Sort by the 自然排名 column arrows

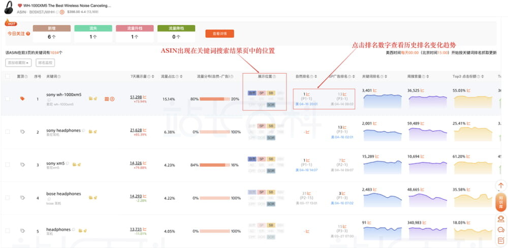click(x=316, y=77)
